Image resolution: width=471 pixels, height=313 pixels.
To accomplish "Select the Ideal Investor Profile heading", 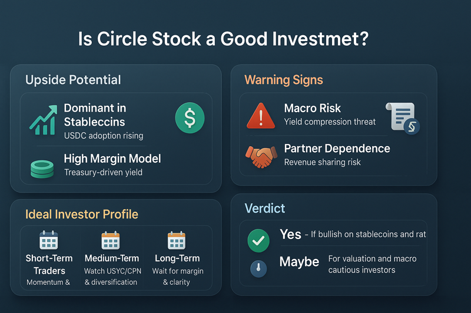I will coord(82,214).
